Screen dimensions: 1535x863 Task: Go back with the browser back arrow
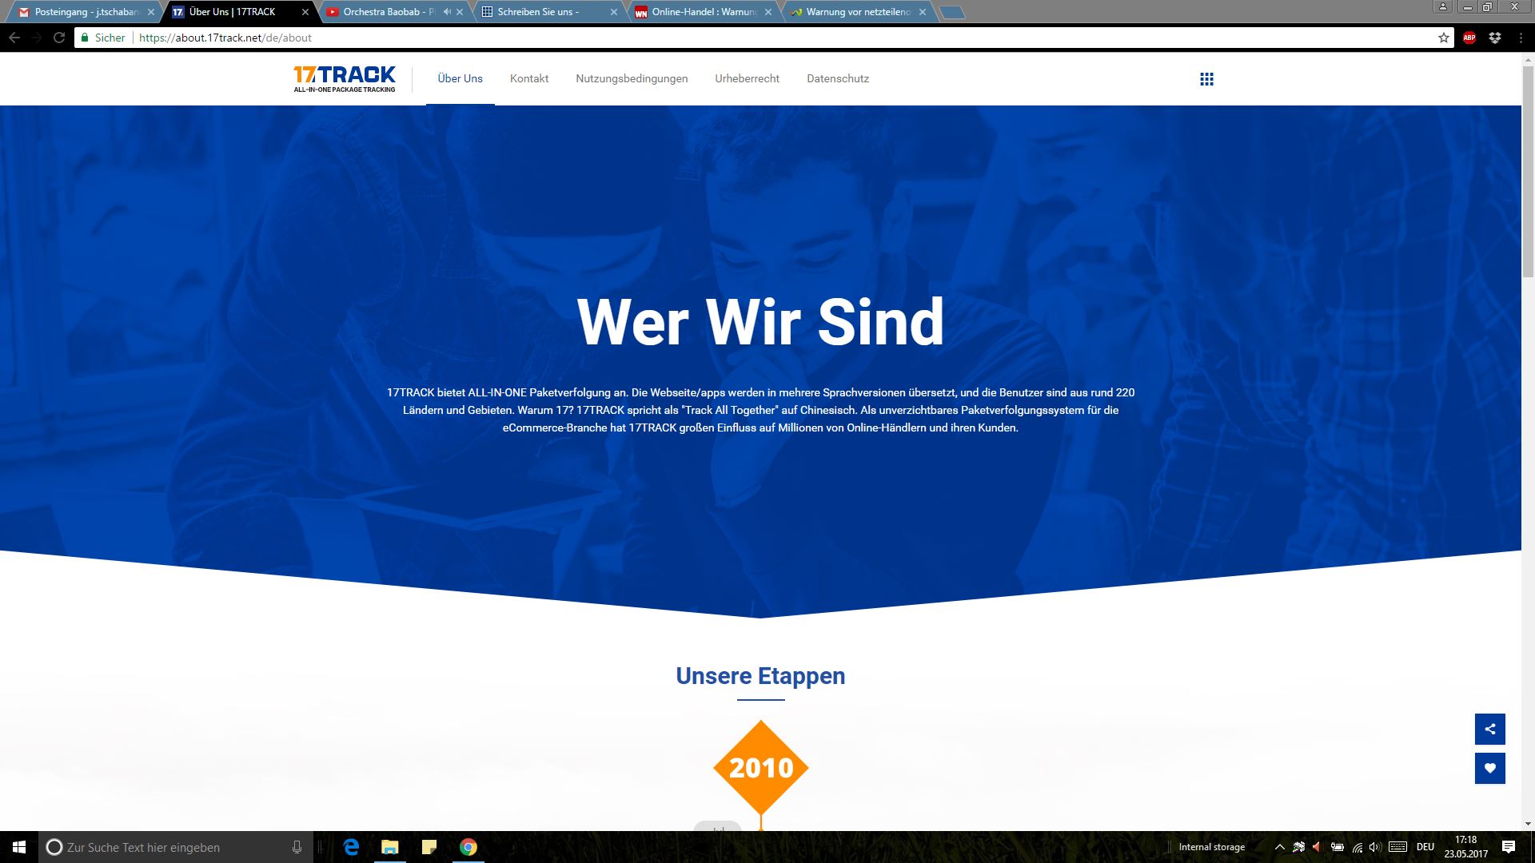pyautogui.click(x=14, y=38)
